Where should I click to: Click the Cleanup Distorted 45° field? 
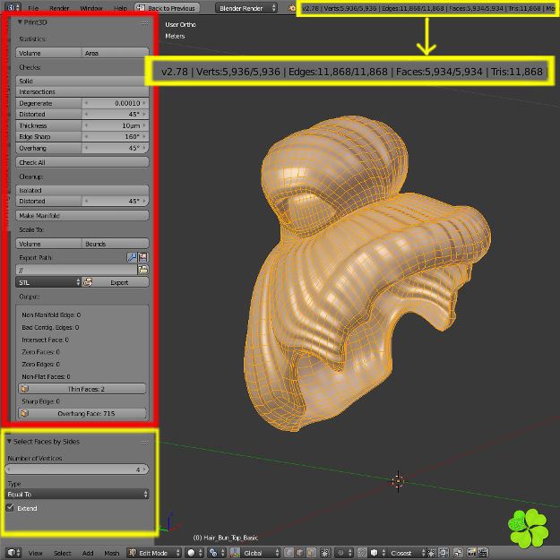click(x=115, y=201)
